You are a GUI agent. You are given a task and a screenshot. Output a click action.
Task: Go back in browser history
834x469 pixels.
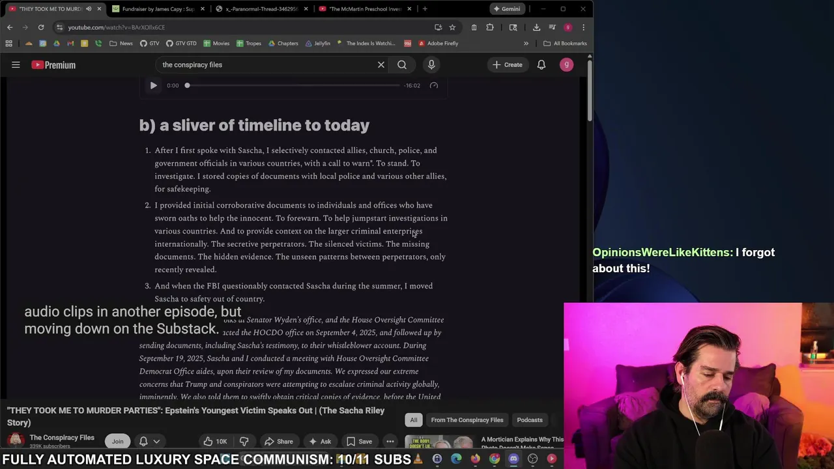tap(10, 27)
